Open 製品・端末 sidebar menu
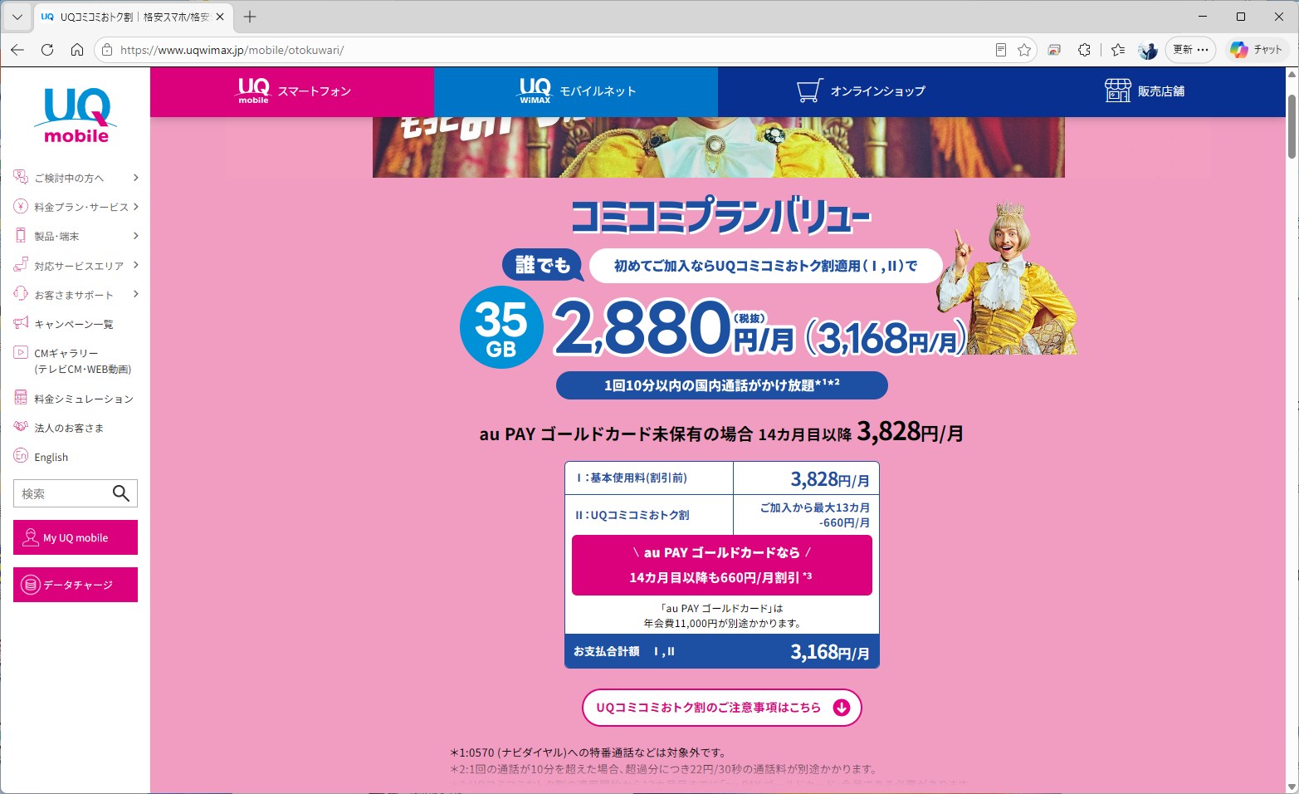Screen dimensions: 1299x794 [56, 236]
